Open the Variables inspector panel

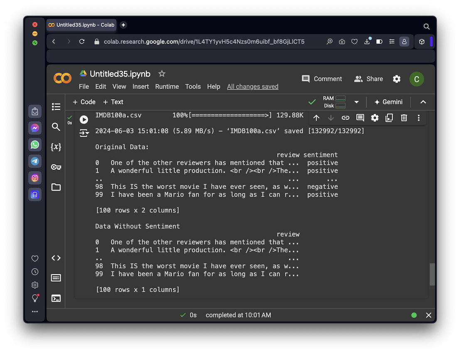pos(56,147)
